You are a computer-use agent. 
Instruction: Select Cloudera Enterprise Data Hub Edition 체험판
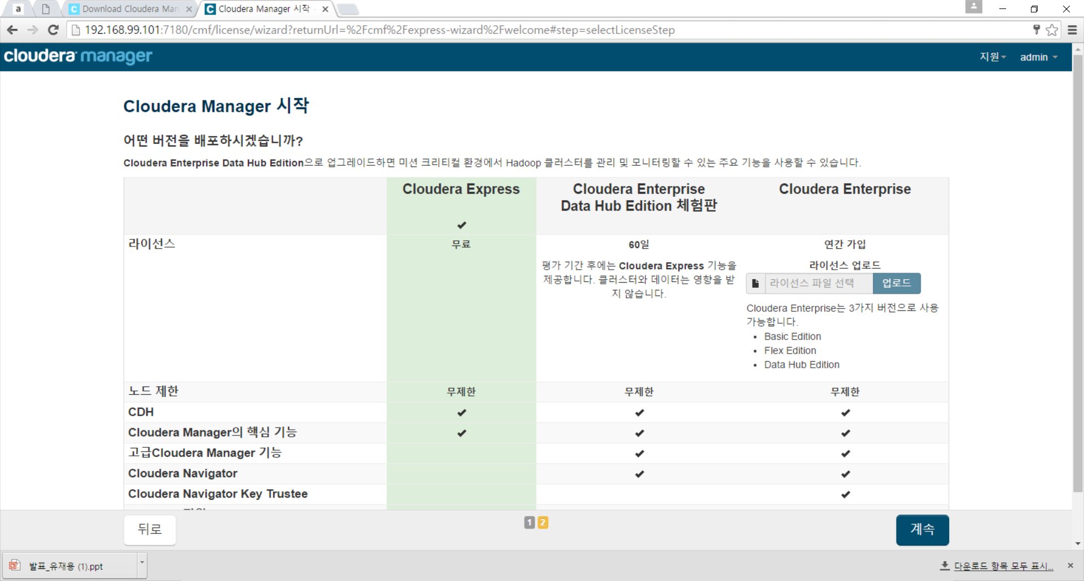pyautogui.click(x=639, y=197)
